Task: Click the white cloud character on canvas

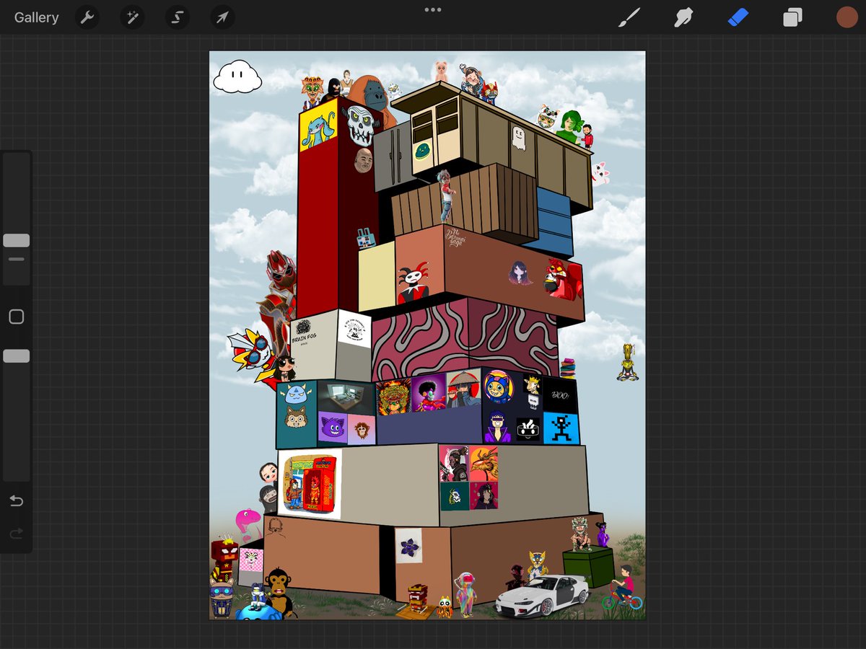Action: point(237,76)
